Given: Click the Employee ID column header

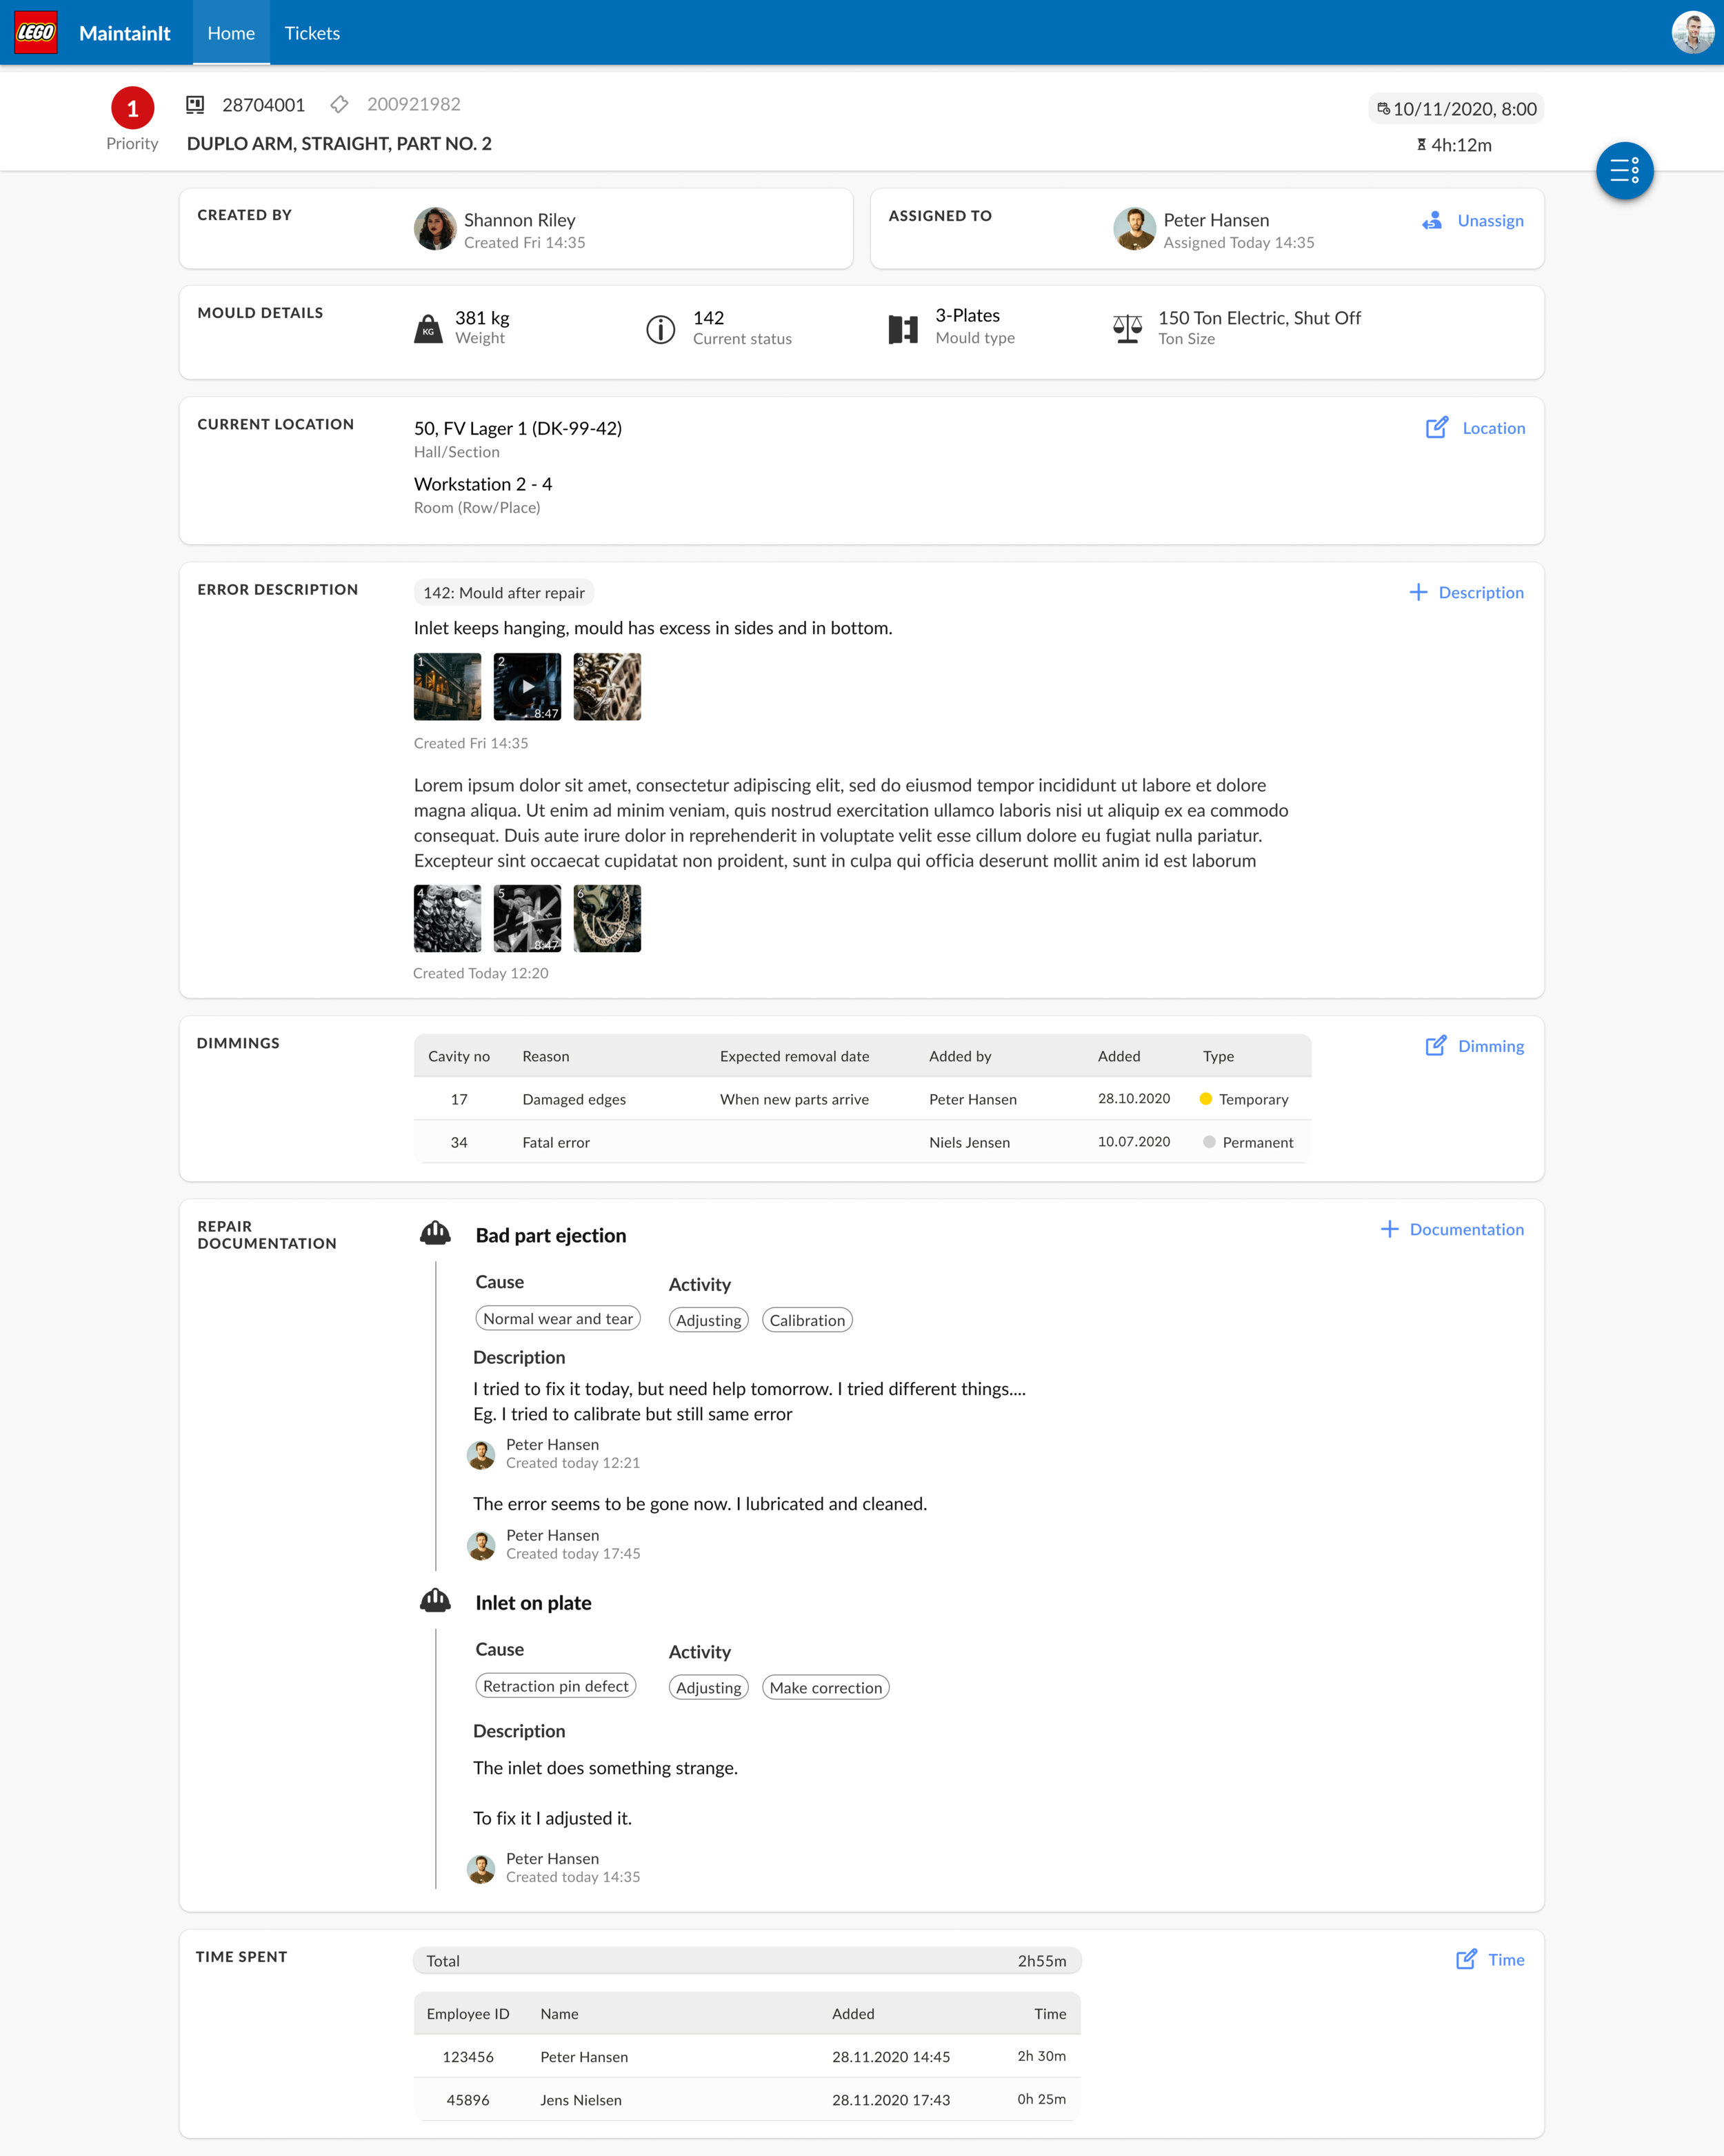Looking at the screenshot, I should (x=468, y=2013).
